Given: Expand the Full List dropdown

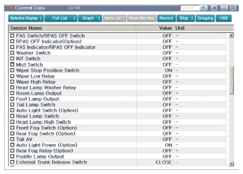Looking at the screenshot, I should 61,18.
